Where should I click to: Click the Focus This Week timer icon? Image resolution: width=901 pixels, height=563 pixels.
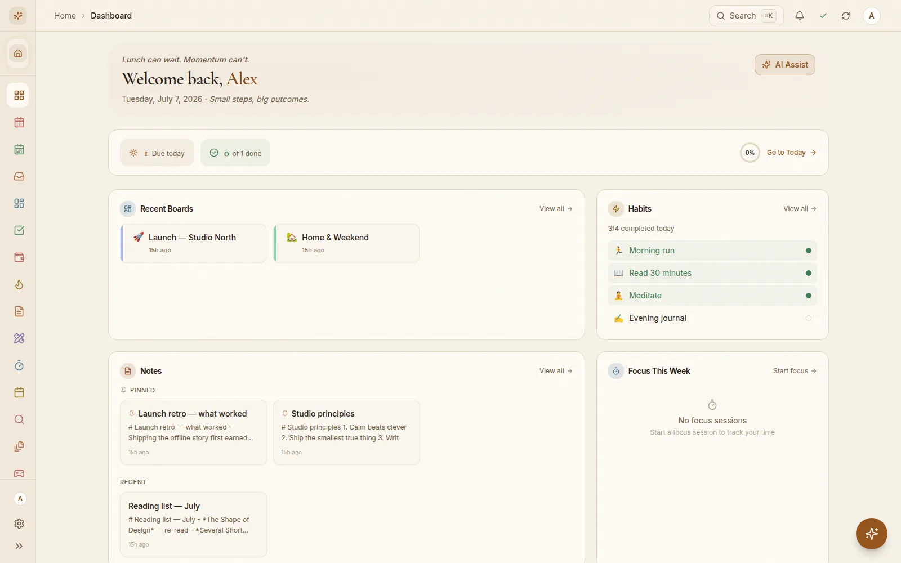pyautogui.click(x=616, y=371)
